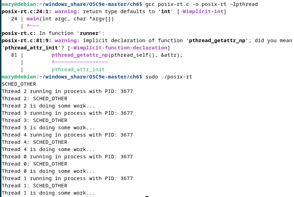
Task: Click the mary@debian prompt on first line
Action: tap(19, 4)
